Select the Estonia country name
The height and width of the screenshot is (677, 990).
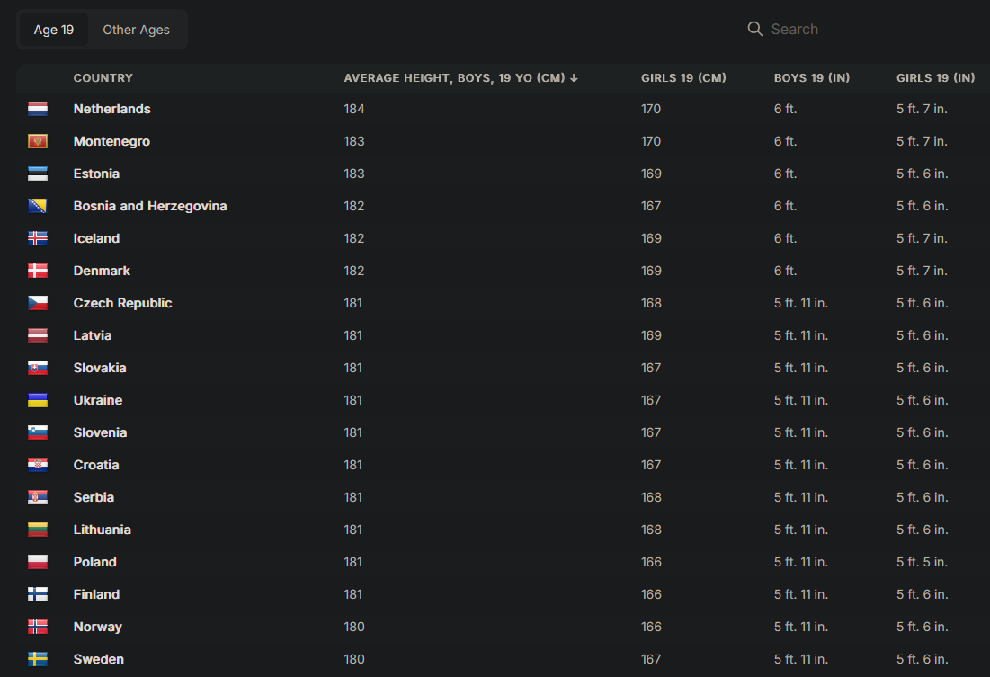click(96, 174)
